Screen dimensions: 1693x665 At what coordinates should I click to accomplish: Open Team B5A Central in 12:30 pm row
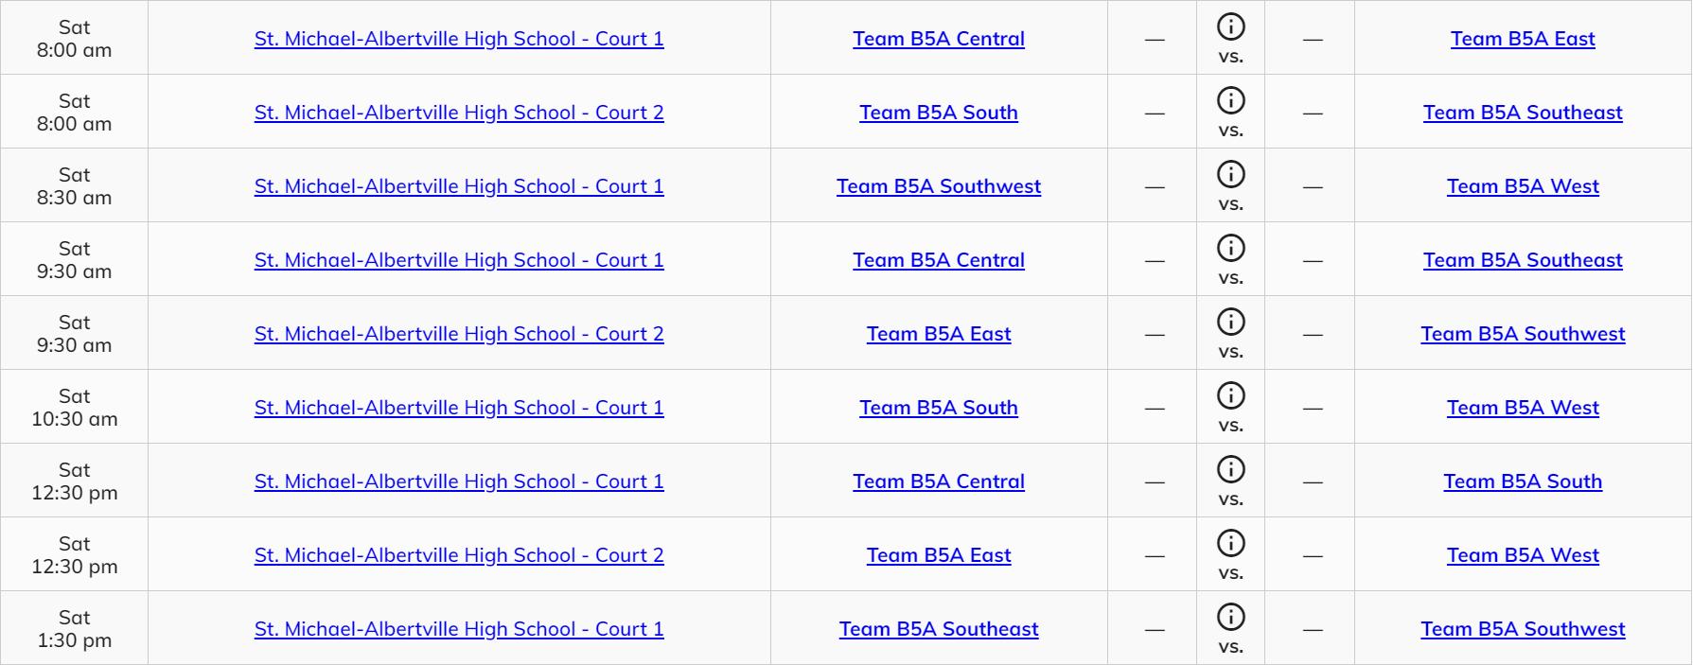[x=939, y=481]
